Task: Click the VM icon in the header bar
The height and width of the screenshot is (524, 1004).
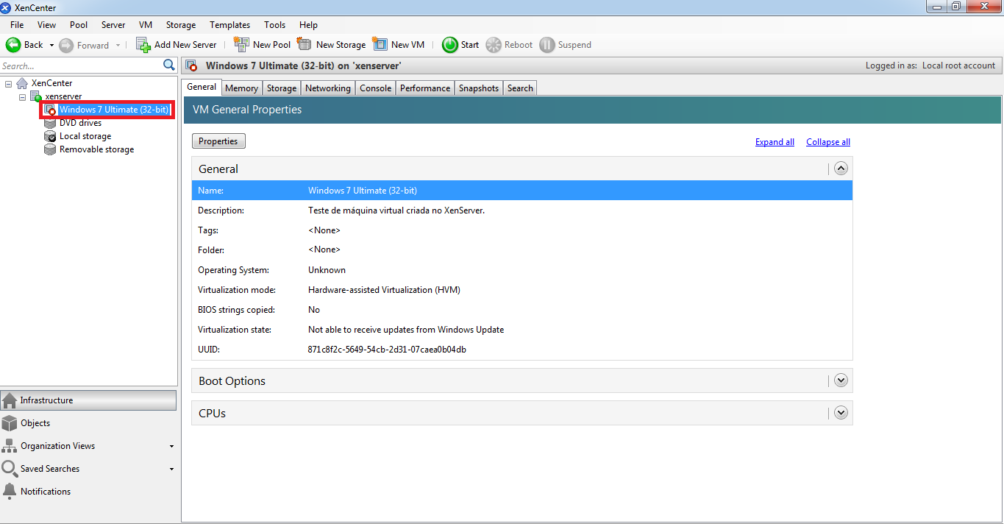Action: (x=191, y=65)
